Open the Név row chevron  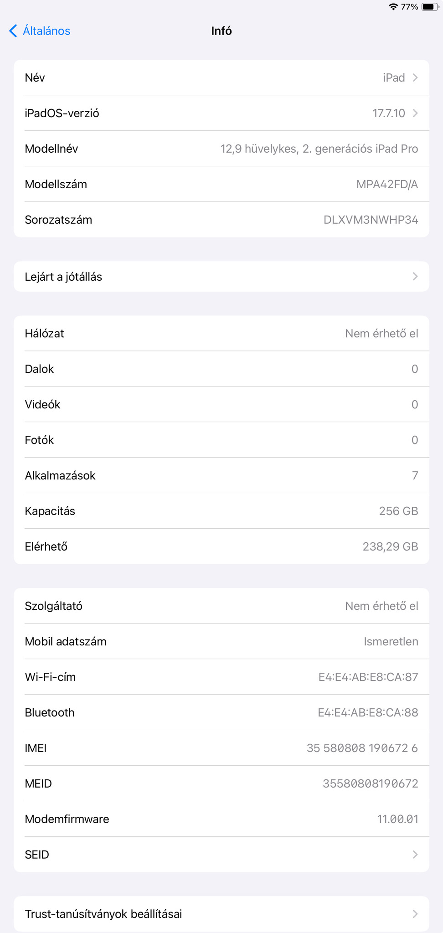coord(415,77)
